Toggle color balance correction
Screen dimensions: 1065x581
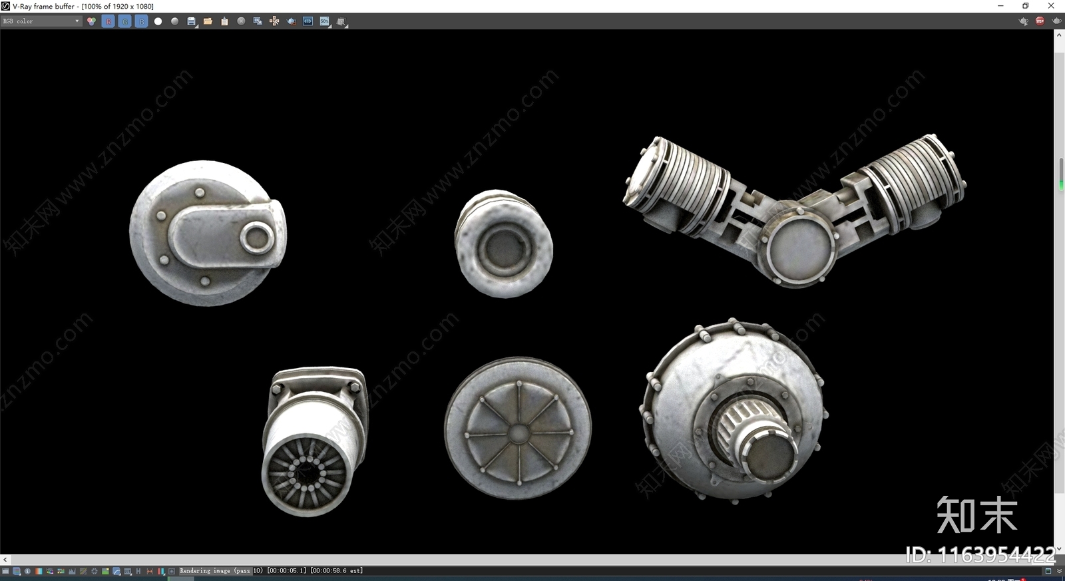point(61,571)
